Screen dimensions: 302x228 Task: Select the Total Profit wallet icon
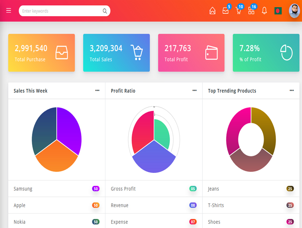pyautogui.click(x=211, y=53)
